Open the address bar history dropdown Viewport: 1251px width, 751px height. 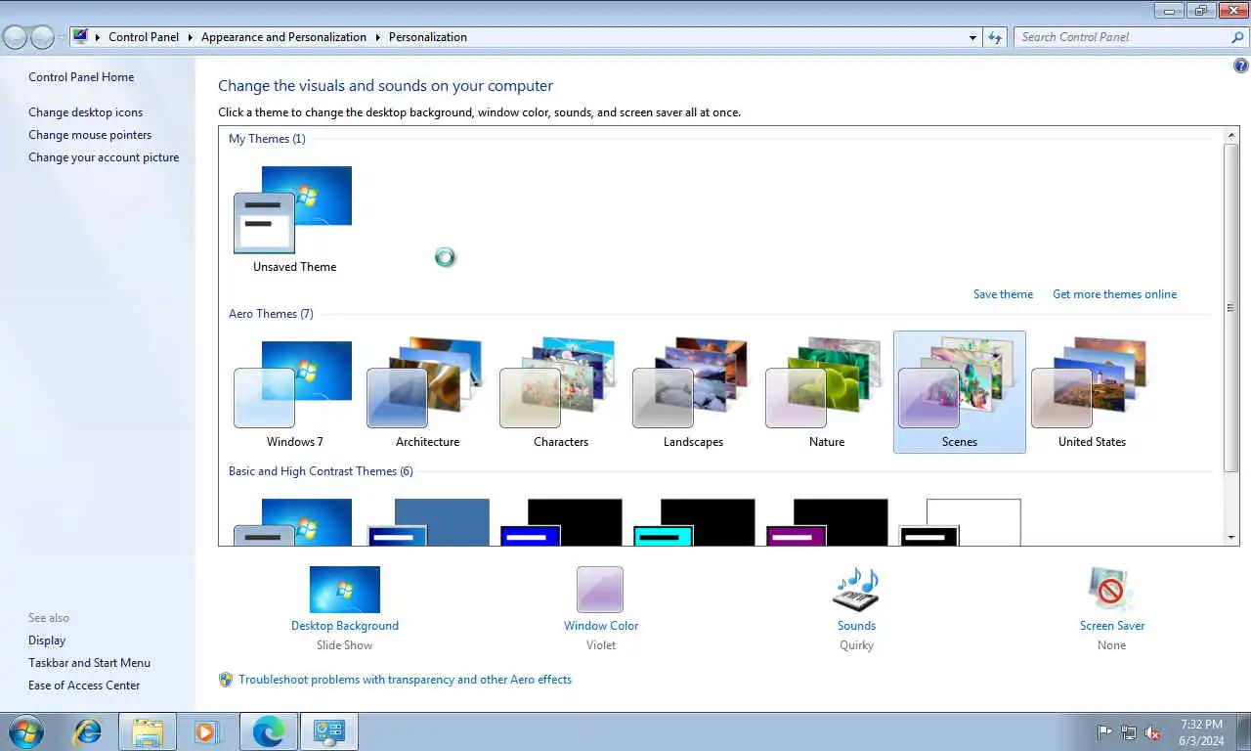[x=972, y=37]
